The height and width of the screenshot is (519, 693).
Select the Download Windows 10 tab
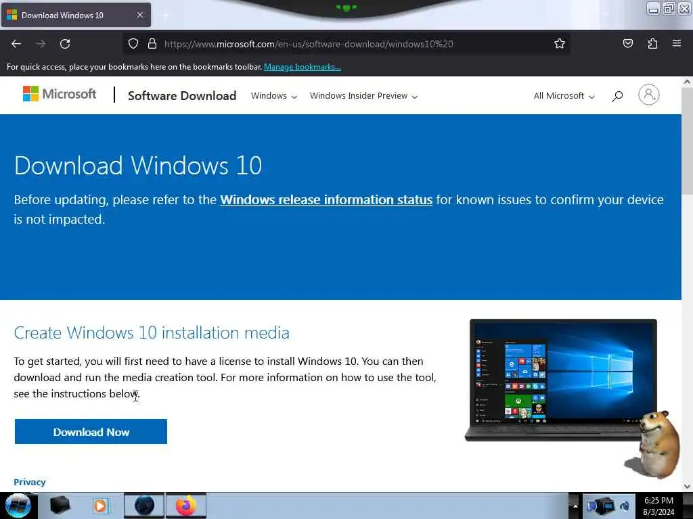(76, 15)
